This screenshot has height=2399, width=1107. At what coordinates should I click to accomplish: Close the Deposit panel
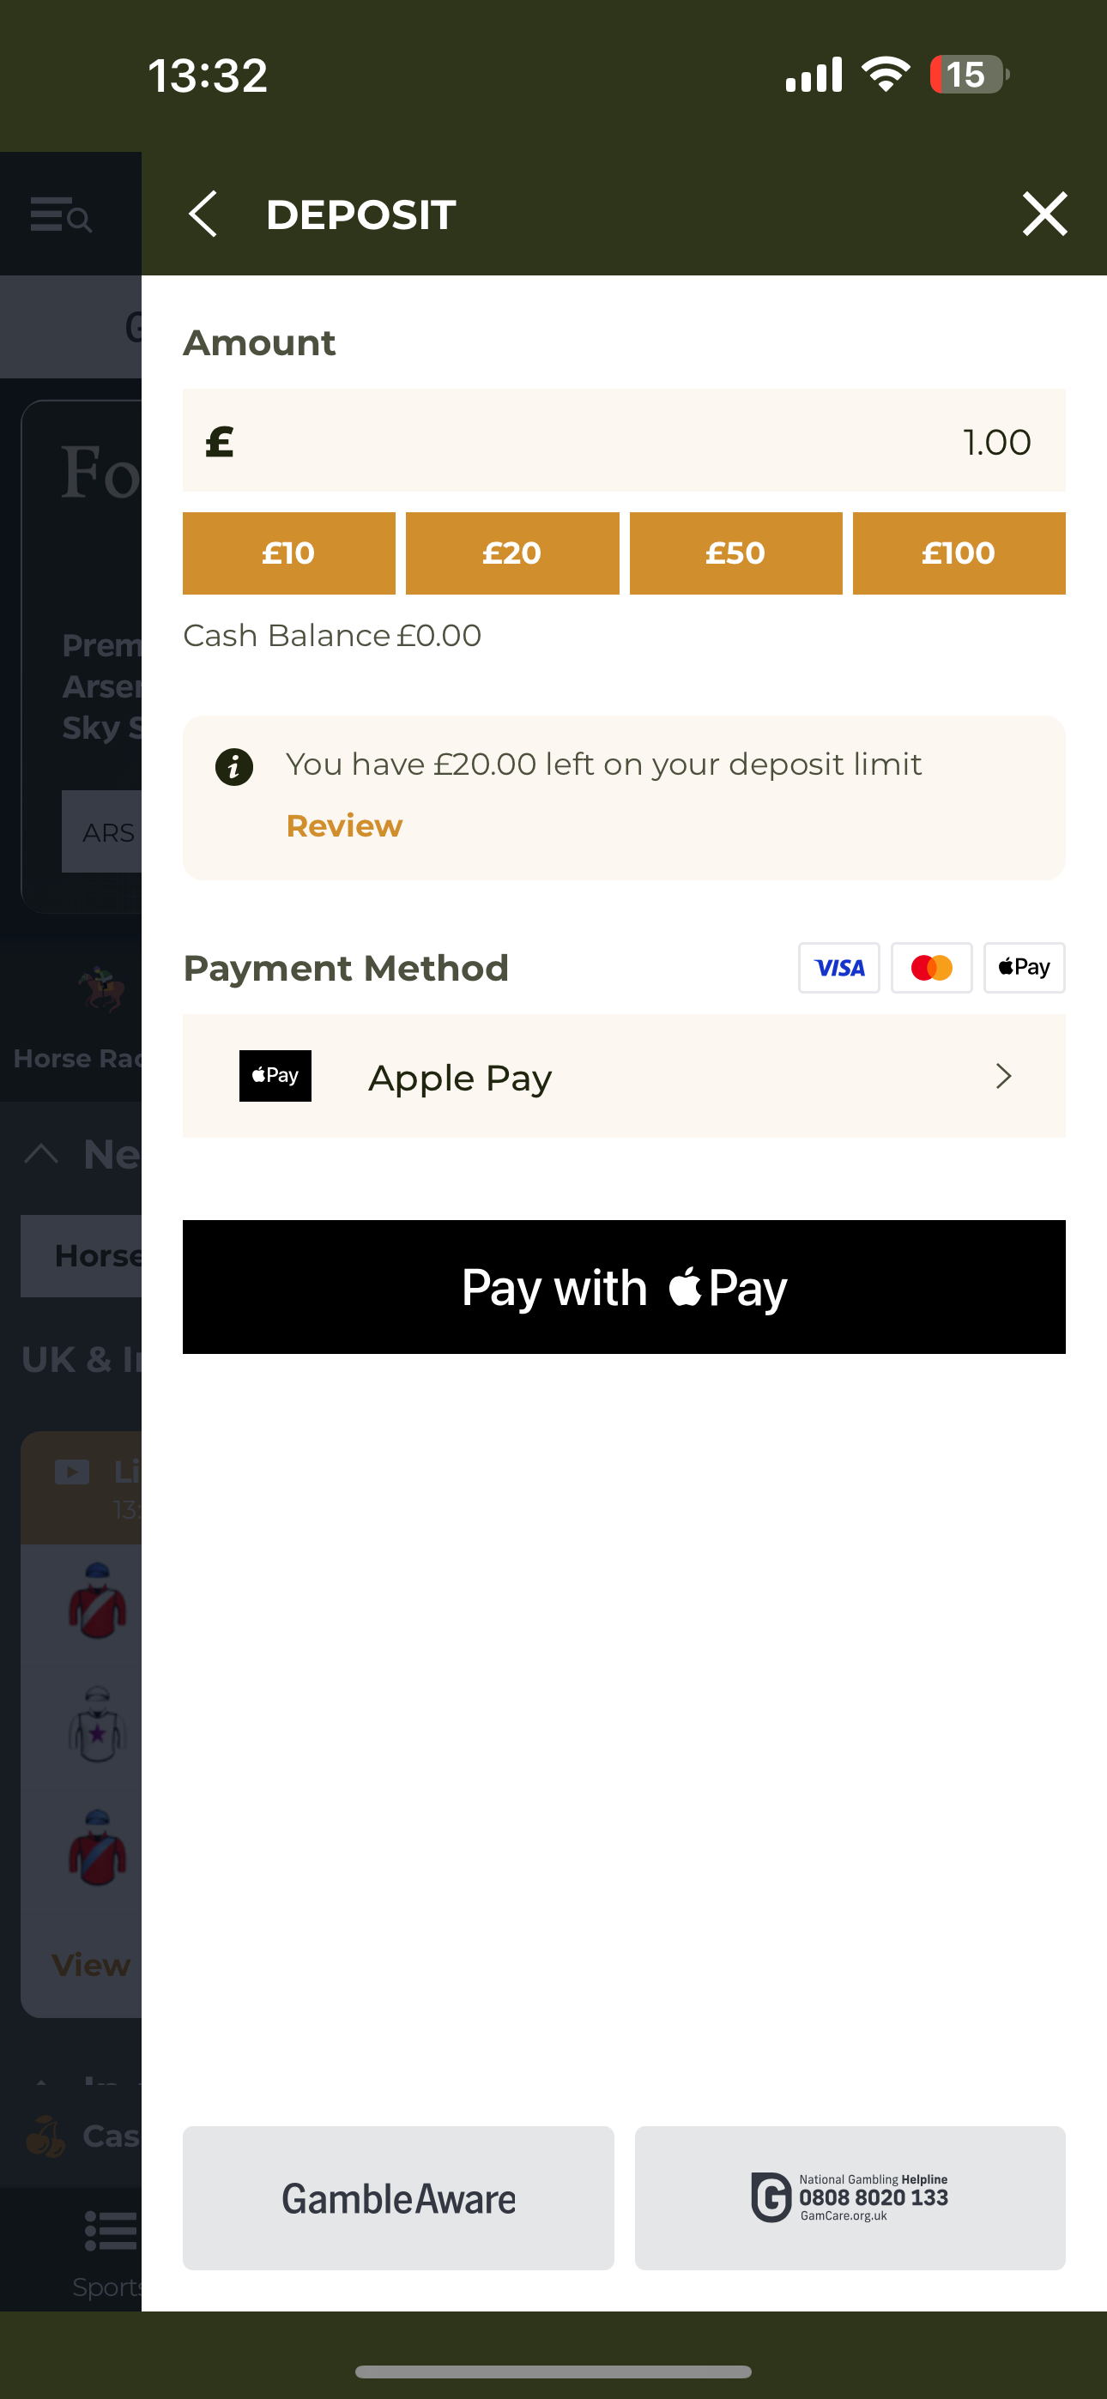click(1043, 215)
